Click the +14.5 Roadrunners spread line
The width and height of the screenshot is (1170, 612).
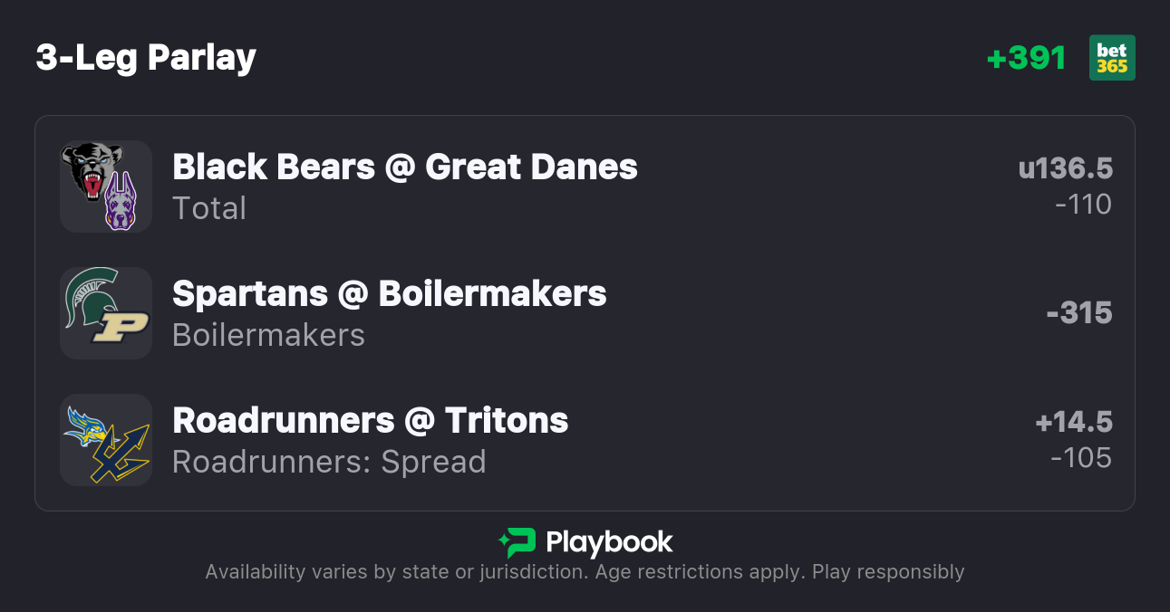click(x=1073, y=422)
